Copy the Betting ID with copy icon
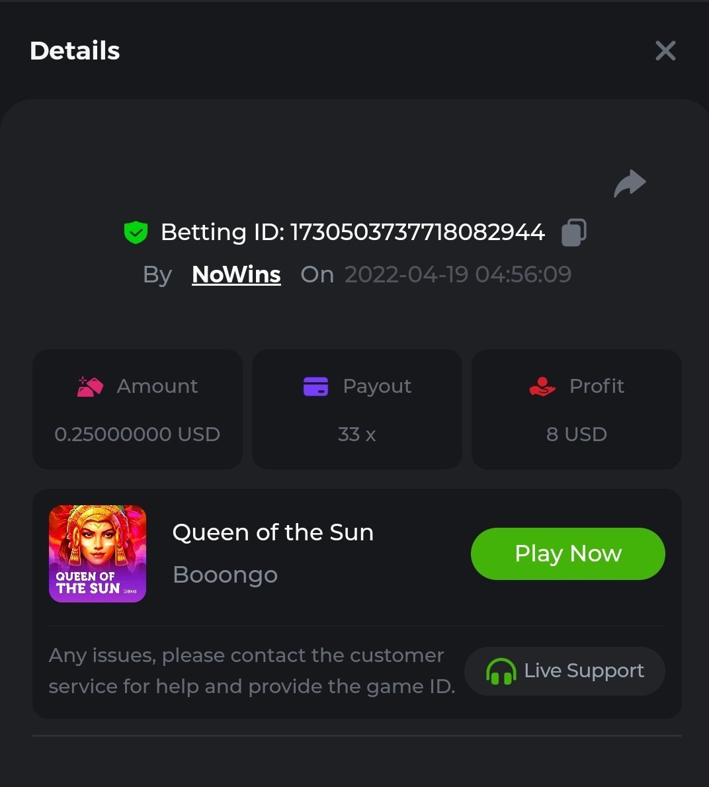The height and width of the screenshot is (787, 709). [x=573, y=233]
